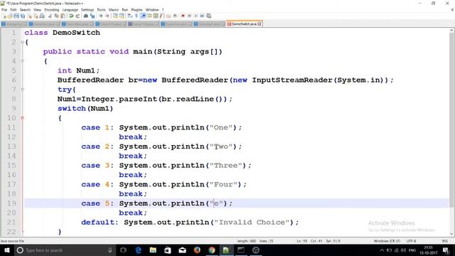Open the Encoding menu
The width and height of the screenshot is (455, 256).
point(52,10)
